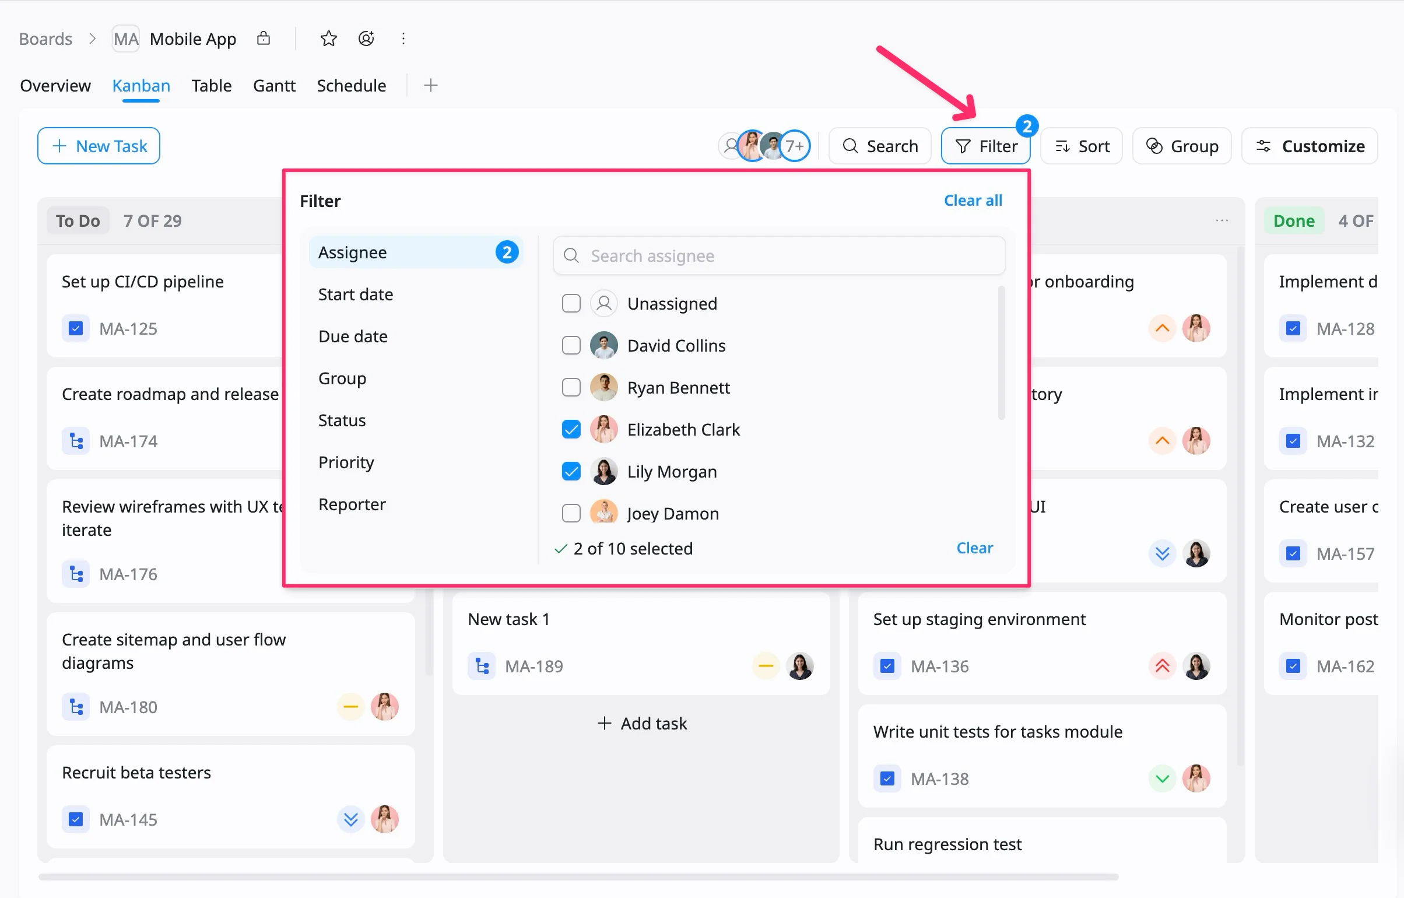Click the Search button
The width and height of the screenshot is (1404, 898).
click(880, 146)
